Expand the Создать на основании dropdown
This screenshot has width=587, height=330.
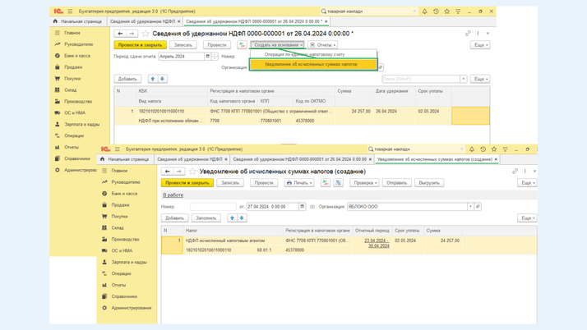coord(278,45)
